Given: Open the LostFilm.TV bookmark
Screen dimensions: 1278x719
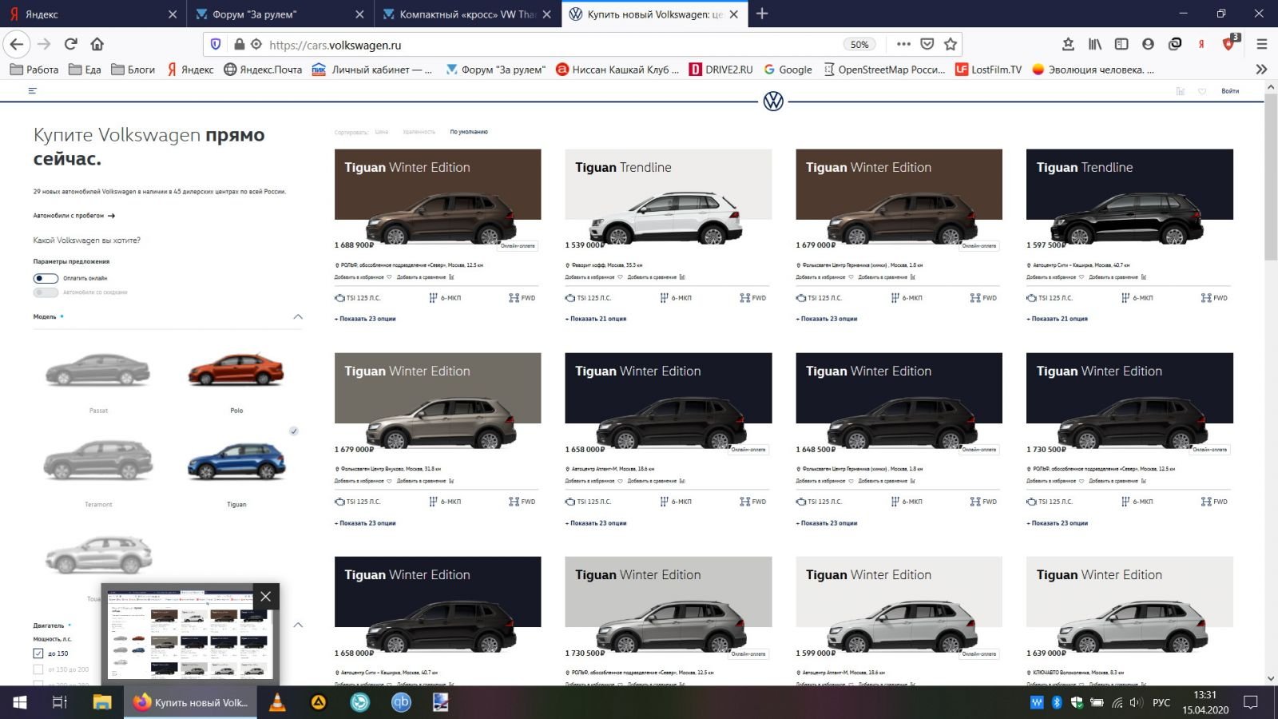Looking at the screenshot, I should [x=989, y=70].
